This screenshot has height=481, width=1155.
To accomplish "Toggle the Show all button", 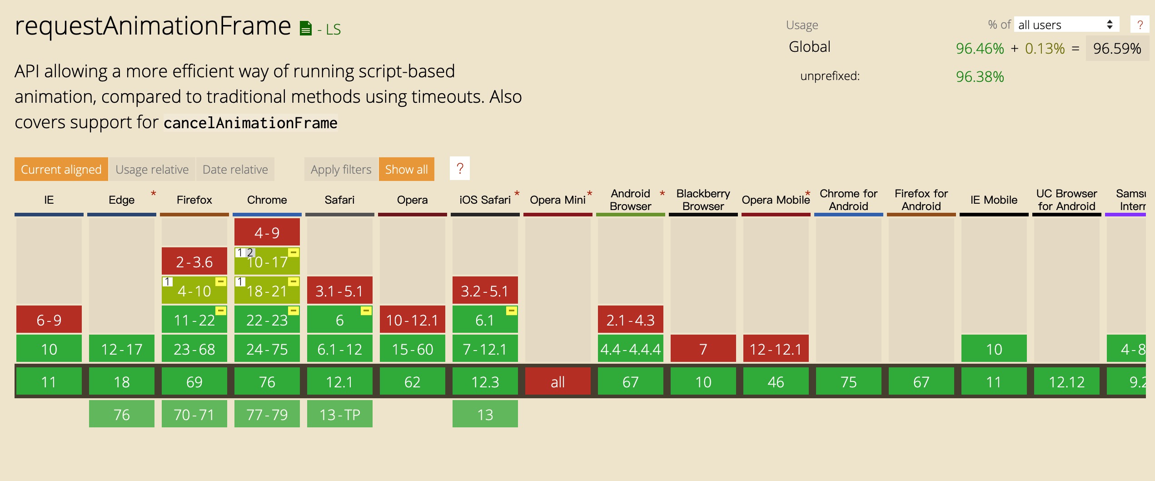I will pyautogui.click(x=406, y=169).
